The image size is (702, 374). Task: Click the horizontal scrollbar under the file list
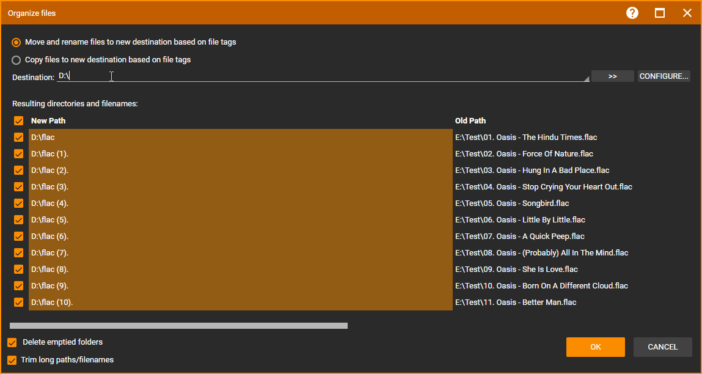[178, 326]
